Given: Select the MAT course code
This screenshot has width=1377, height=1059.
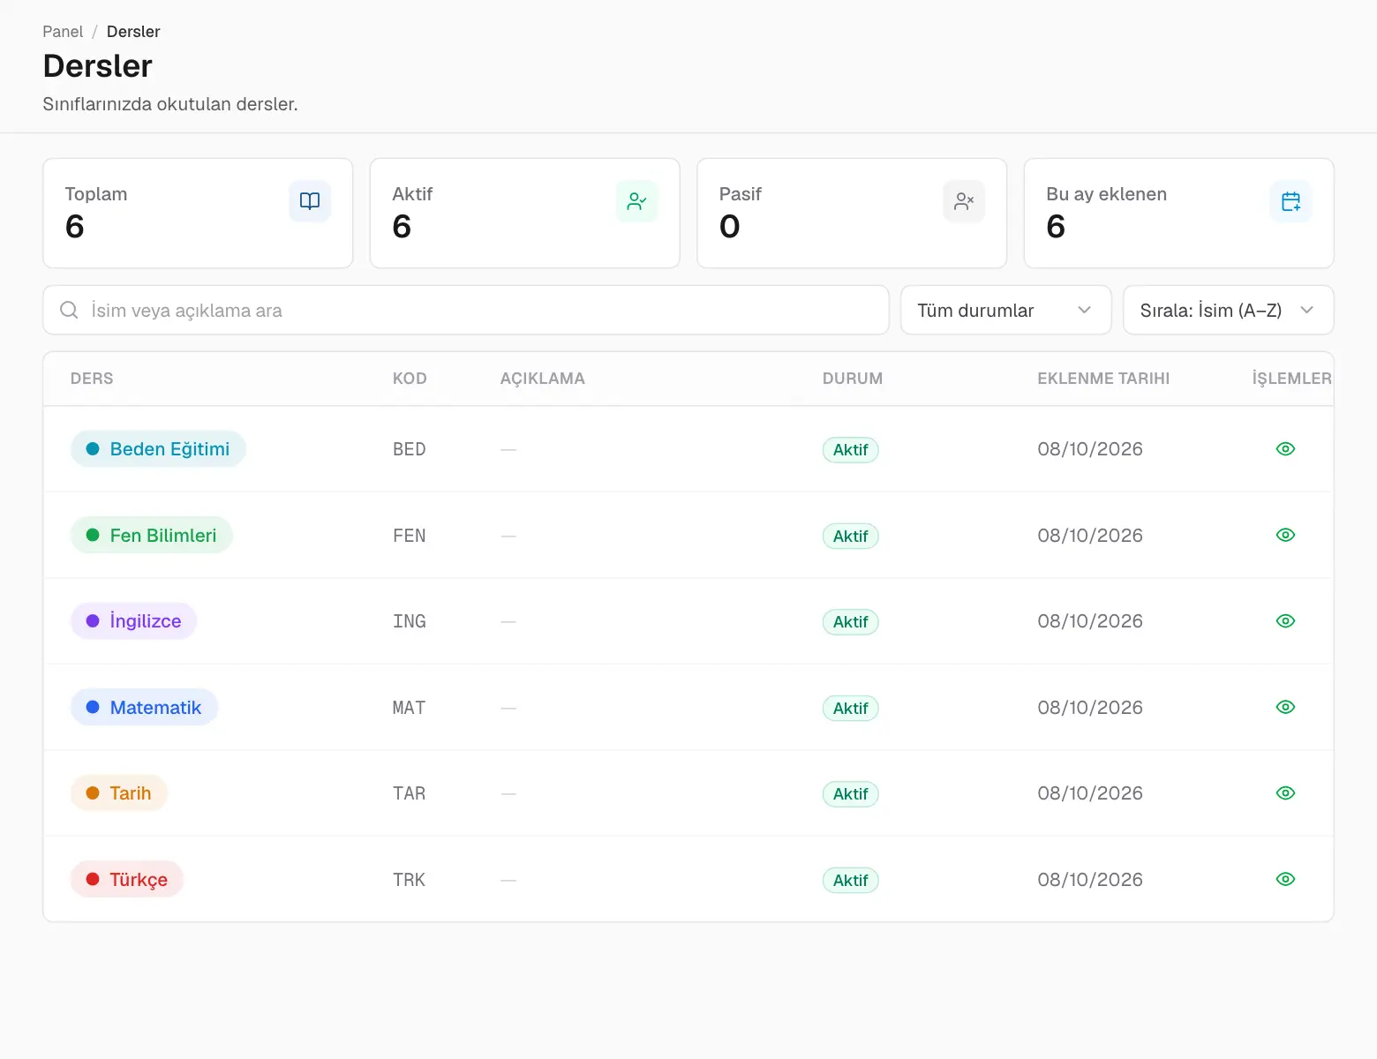Looking at the screenshot, I should pyautogui.click(x=410, y=708).
